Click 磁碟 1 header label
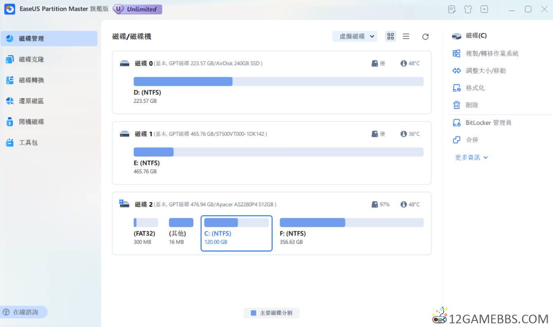 pyautogui.click(x=143, y=134)
